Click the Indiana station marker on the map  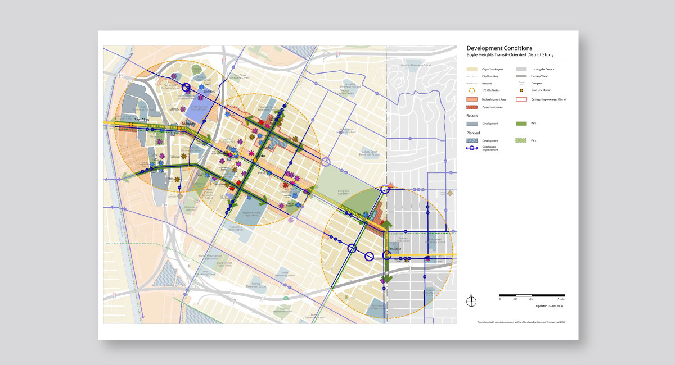coord(386,253)
